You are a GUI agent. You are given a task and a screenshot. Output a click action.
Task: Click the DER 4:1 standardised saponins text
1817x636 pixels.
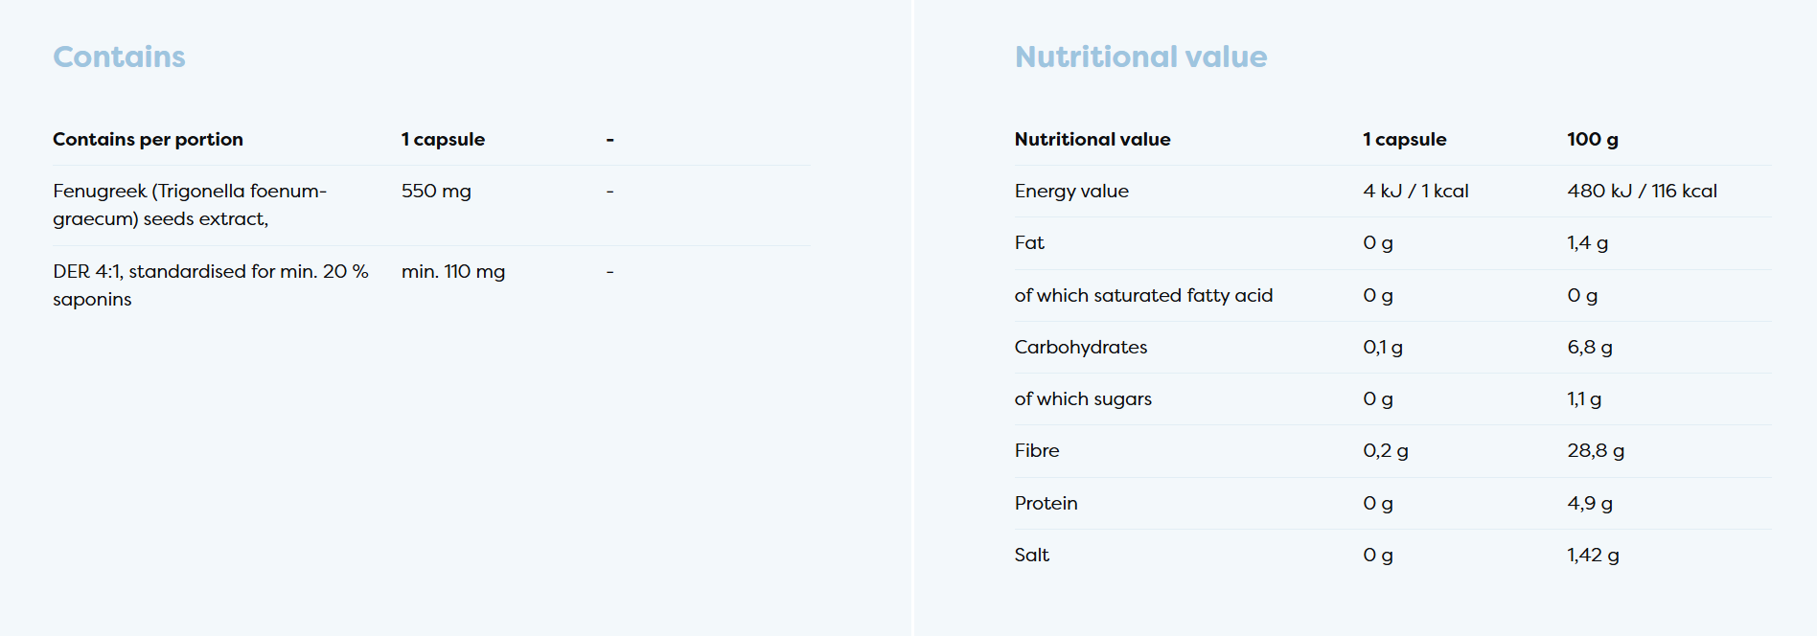[210, 285]
